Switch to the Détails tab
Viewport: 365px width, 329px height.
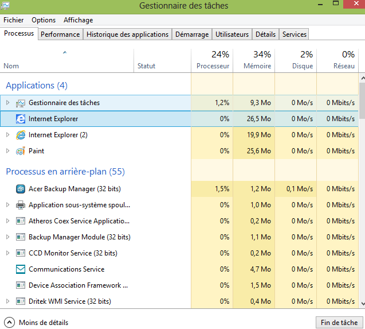click(265, 34)
